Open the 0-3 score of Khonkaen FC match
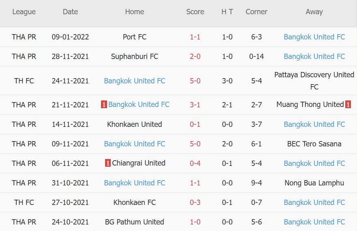Image resolution: width=357 pixels, height=231 pixels. pyautogui.click(x=195, y=203)
